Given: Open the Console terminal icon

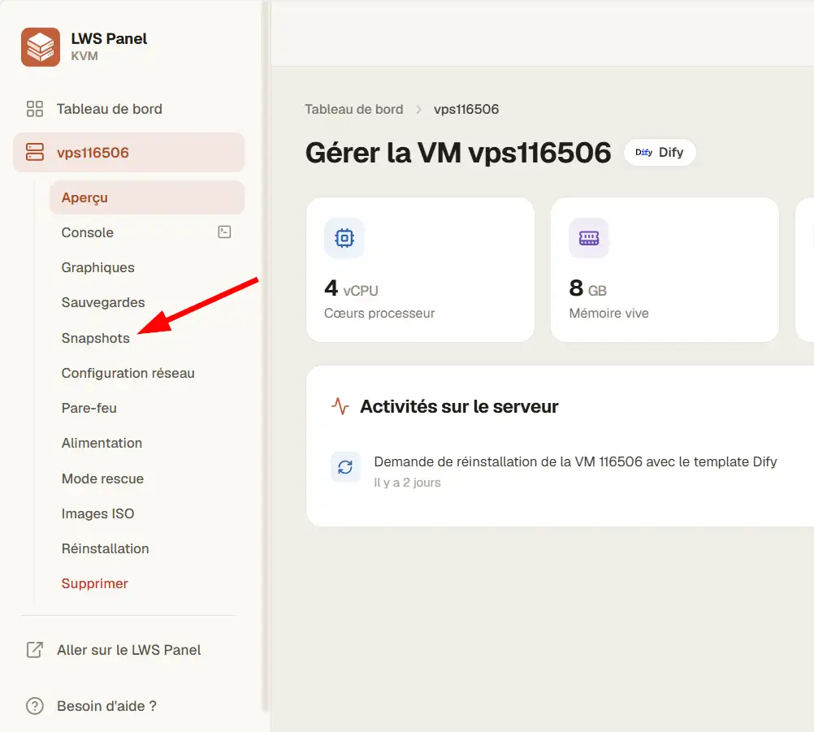Looking at the screenshot, I should pos(224,232).
